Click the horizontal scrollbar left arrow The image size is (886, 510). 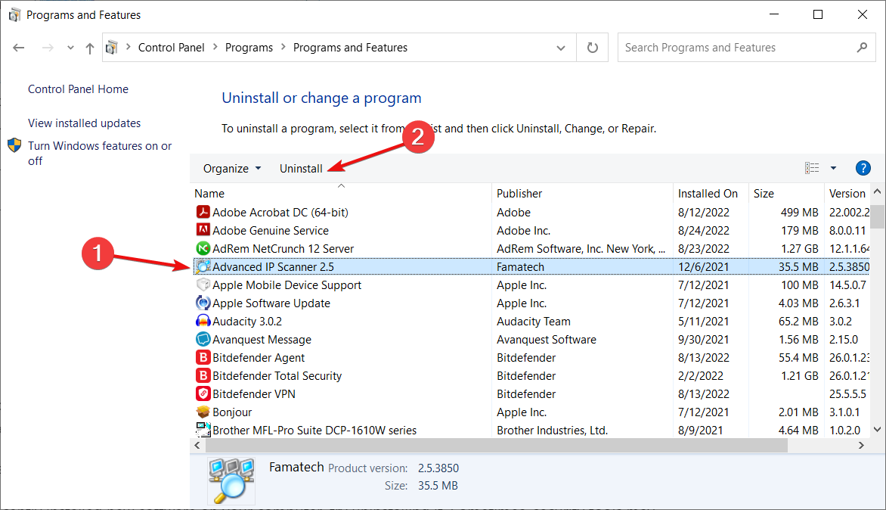[197, 446]
